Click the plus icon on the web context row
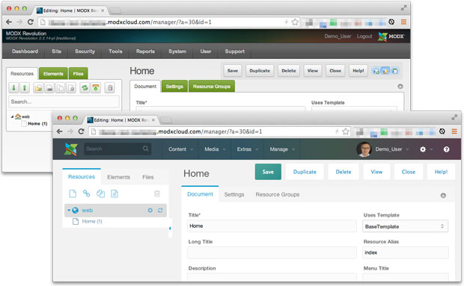Screen dimensions: 464x286 pos(150,210)
